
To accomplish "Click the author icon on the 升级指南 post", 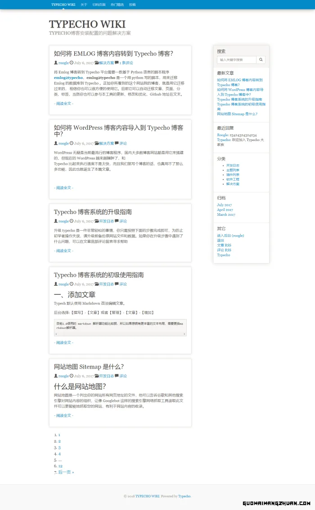I will coord(56,221).
